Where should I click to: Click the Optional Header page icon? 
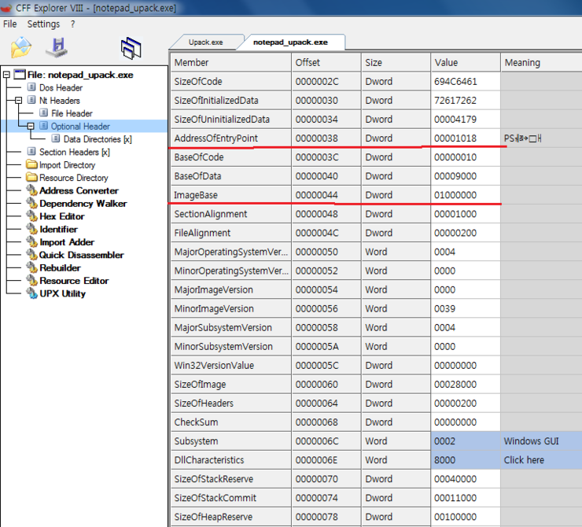pyautogui.click(x=43, y=126)
